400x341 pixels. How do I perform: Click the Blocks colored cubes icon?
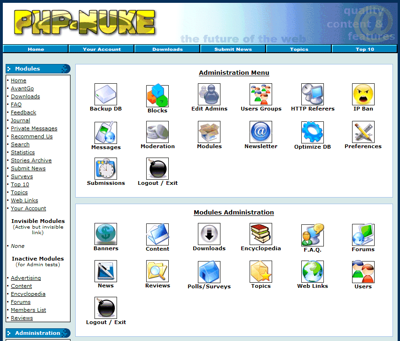pos(157,95)
